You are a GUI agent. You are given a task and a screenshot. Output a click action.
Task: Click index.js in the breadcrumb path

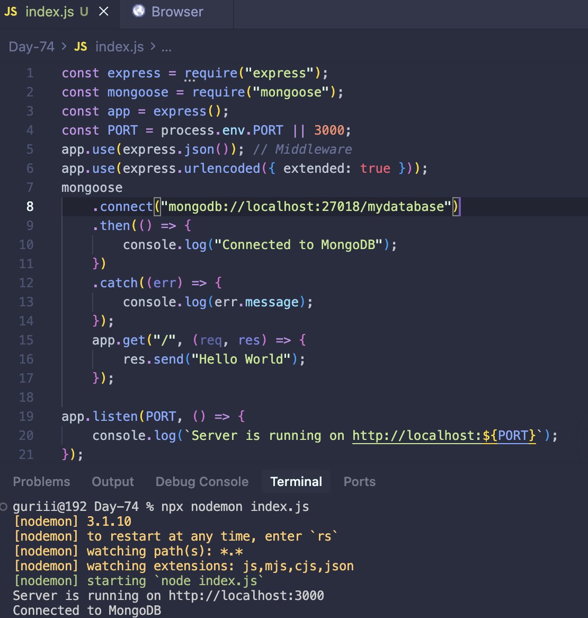tap(119, 47)
